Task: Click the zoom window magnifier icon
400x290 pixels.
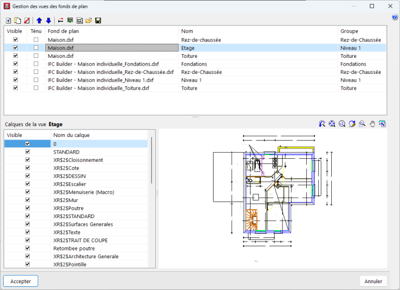Action: pos(362,124)
